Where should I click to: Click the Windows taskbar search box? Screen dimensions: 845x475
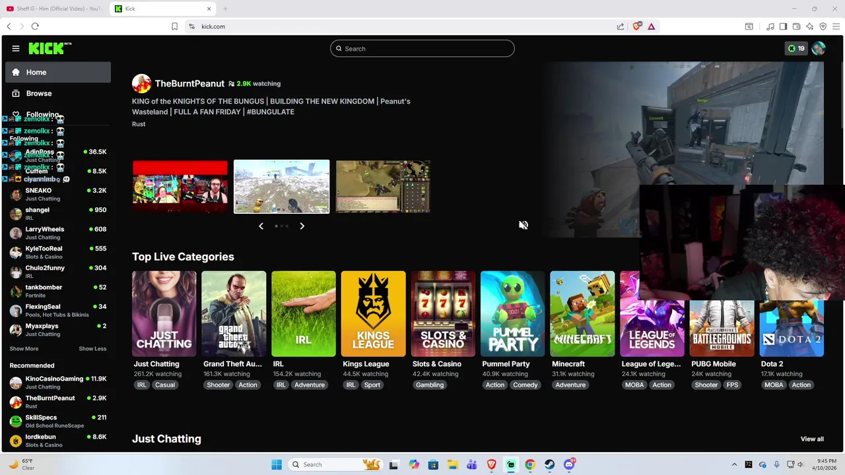point(335,464)
